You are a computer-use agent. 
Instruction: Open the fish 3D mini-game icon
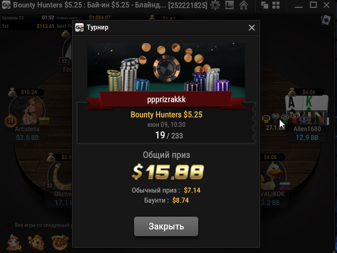coord(14,242)
